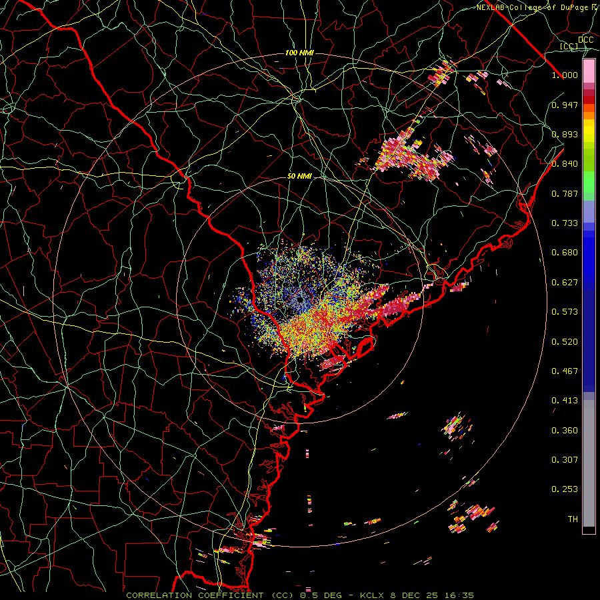This screenshot has width=600, height=600.
Task: Pick the large gray color scale band
Action: tap(589, 463)
